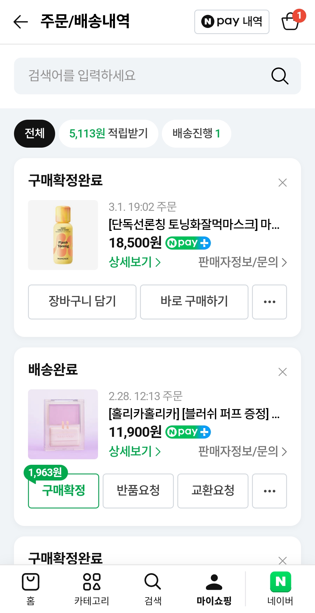Open 판매자정보/문의 for 11,900원 order
Screen dimensions: 315x613
(242, 451)
